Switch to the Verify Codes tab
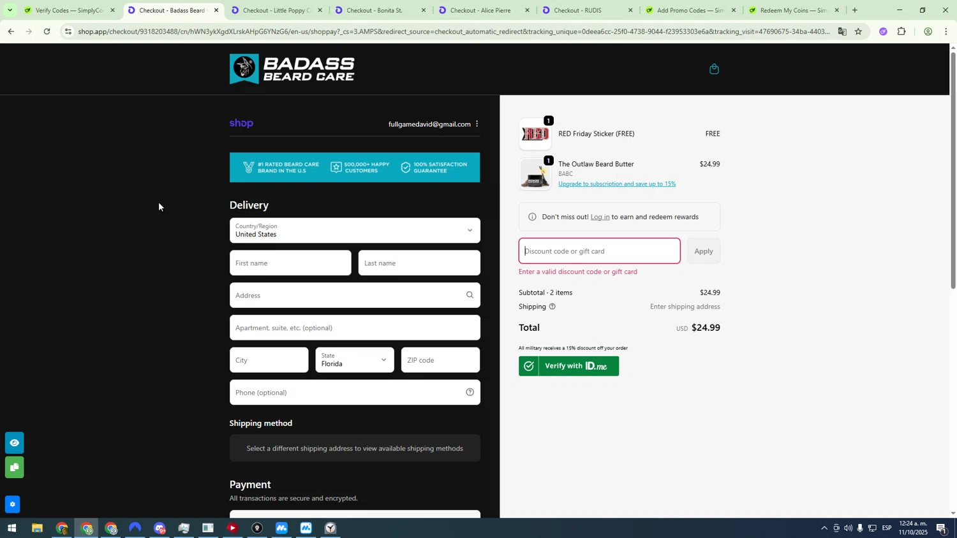Screen dimensions: 957x538 coord(70,10)
